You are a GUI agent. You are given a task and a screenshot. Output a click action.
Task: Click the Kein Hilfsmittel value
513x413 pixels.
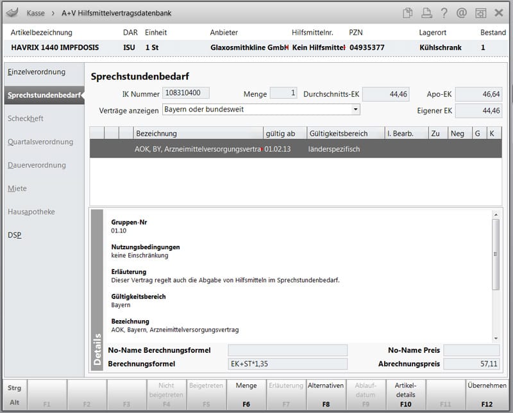318,47
